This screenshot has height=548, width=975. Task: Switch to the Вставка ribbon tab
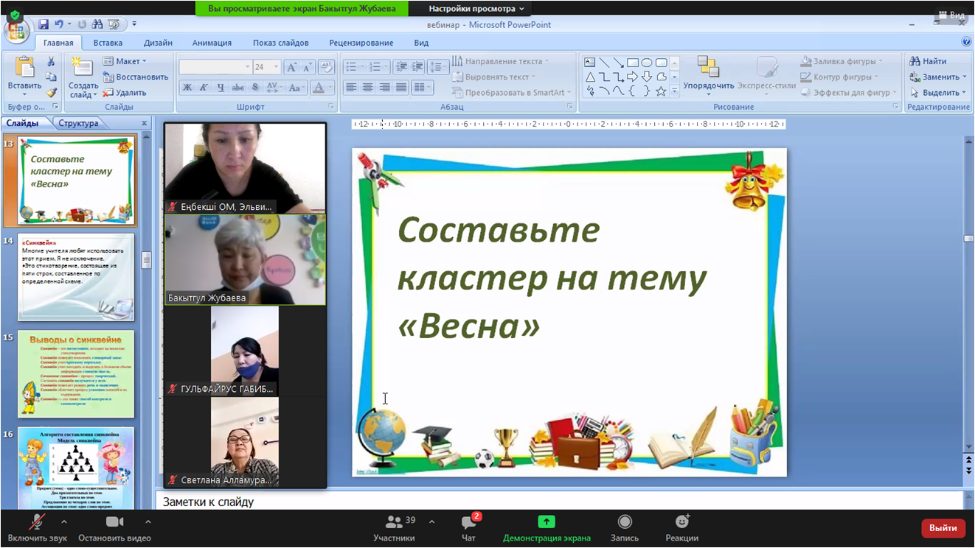108,43
